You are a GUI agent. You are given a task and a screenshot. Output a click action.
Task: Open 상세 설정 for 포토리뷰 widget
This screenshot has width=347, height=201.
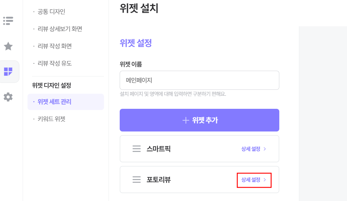254,180
